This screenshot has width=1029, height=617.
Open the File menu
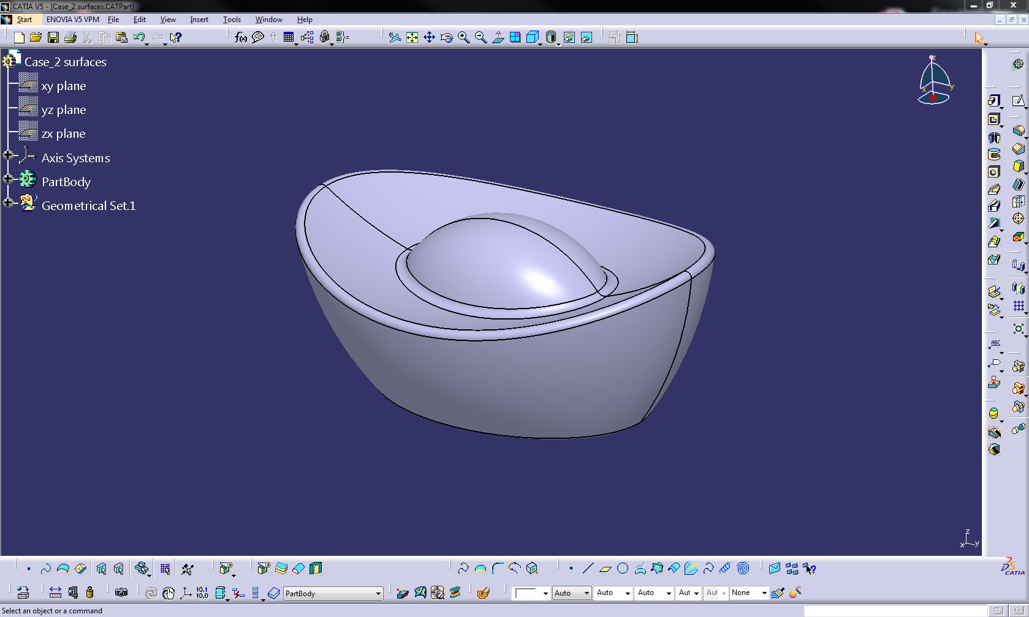click(113, 20)
